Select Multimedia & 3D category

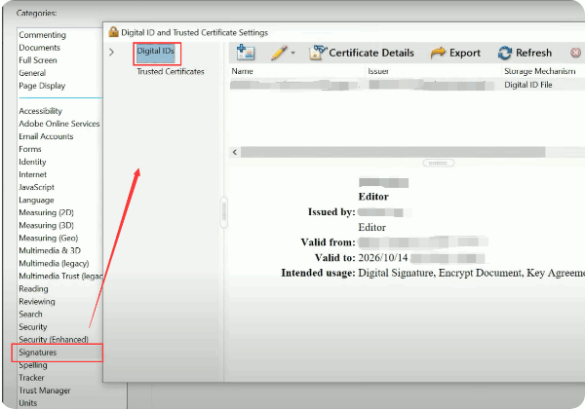50,250
